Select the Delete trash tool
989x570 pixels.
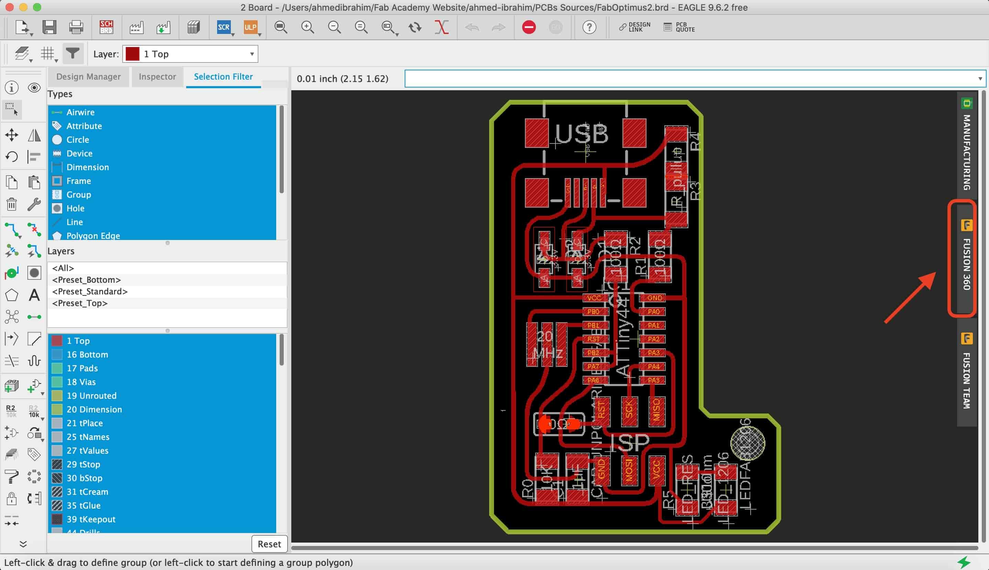point(12,204)
